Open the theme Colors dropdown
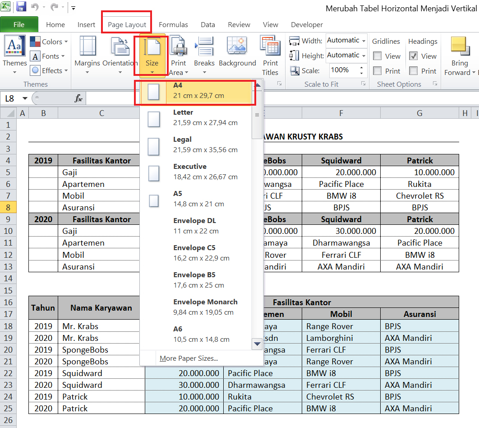This screenshot has height=428, width=479. pos(49,42)
